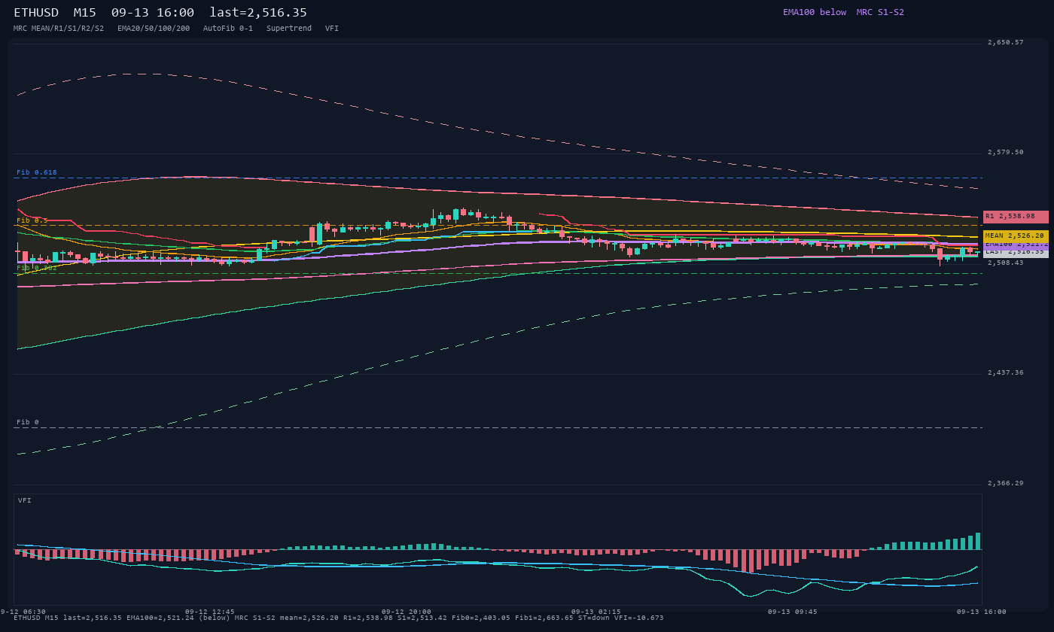Click the last=2,516.35 title value

point(258,13)
